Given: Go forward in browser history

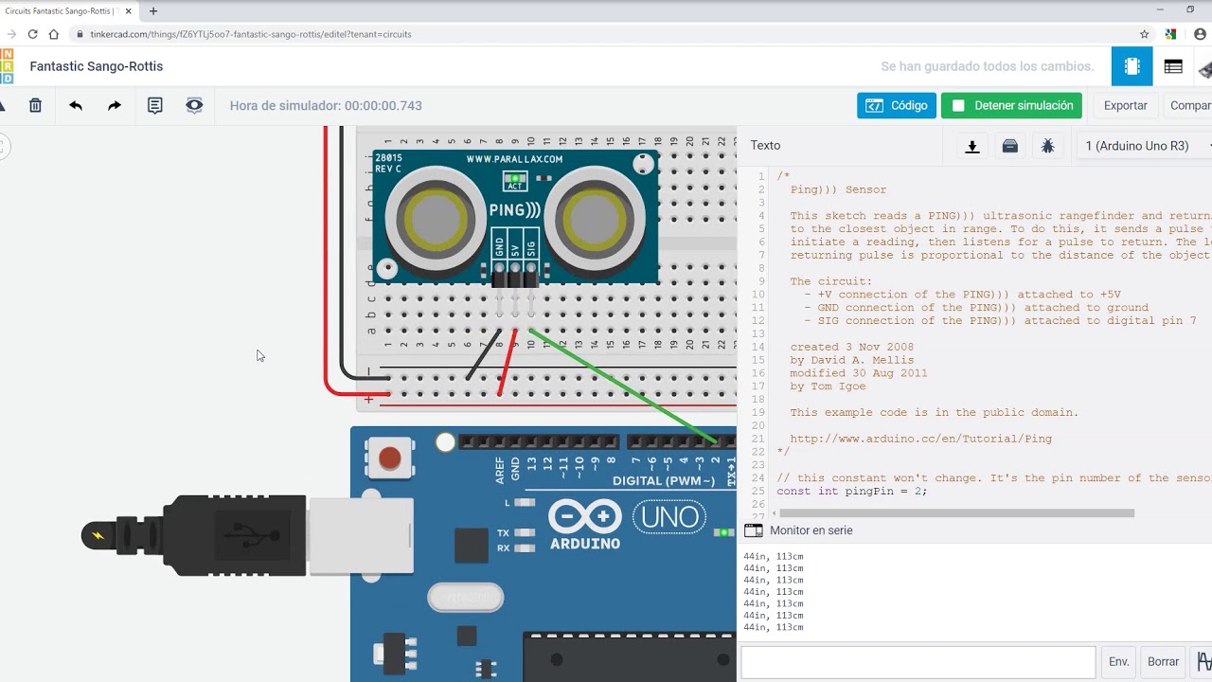Looking at the screenshot, I should coord(10,34).
